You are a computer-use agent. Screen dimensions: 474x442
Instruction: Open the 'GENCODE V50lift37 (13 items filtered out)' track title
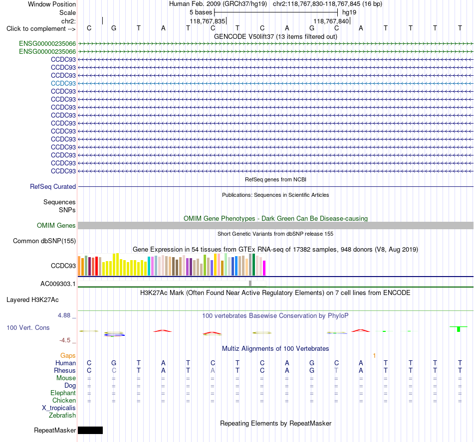tap(275, 36)
